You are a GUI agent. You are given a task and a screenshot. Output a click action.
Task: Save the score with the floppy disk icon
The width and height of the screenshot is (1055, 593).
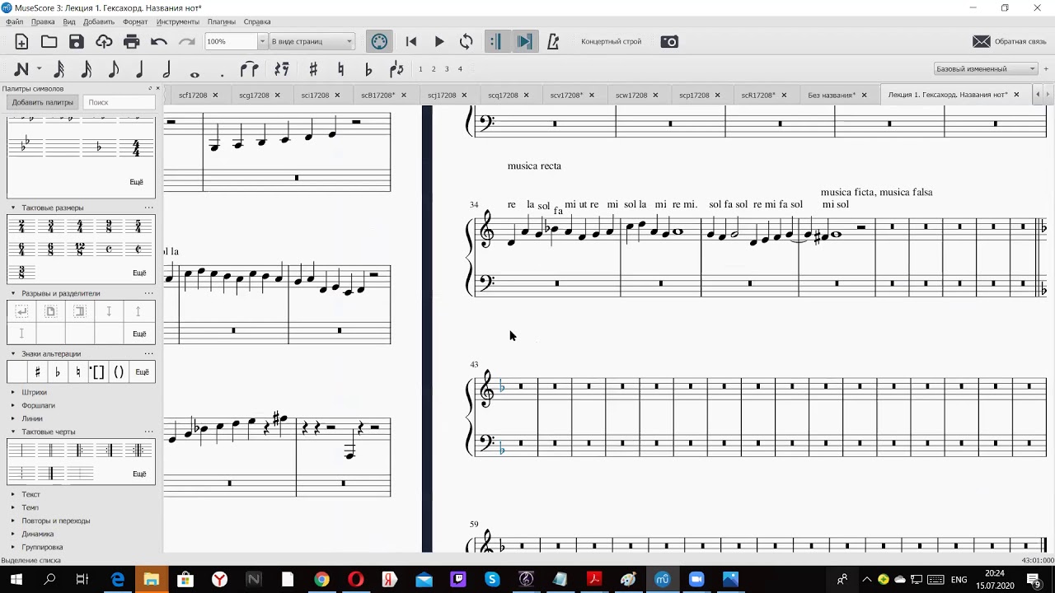click(x=77, y=41)
